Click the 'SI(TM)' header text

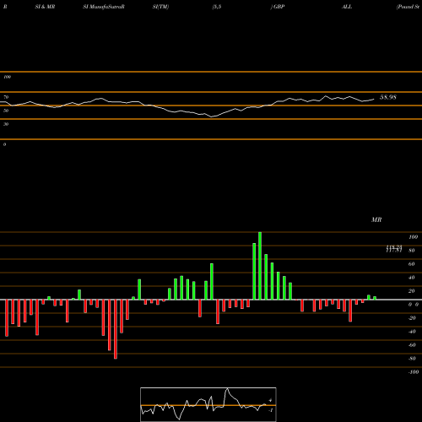(160, 7)
